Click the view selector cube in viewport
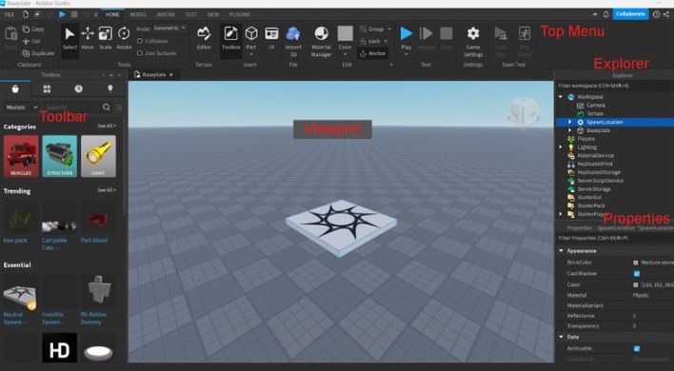This screenshot has height=371, width=674. pyautogui.click(x=524, y=112)
